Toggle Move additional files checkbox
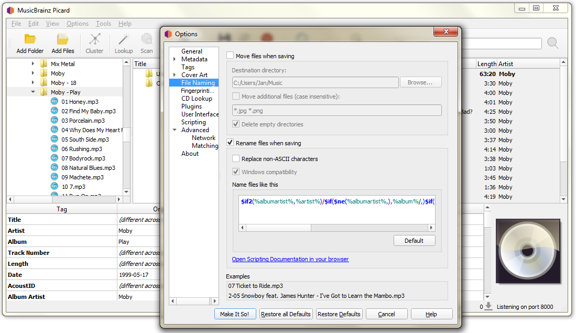 (236, 96)
